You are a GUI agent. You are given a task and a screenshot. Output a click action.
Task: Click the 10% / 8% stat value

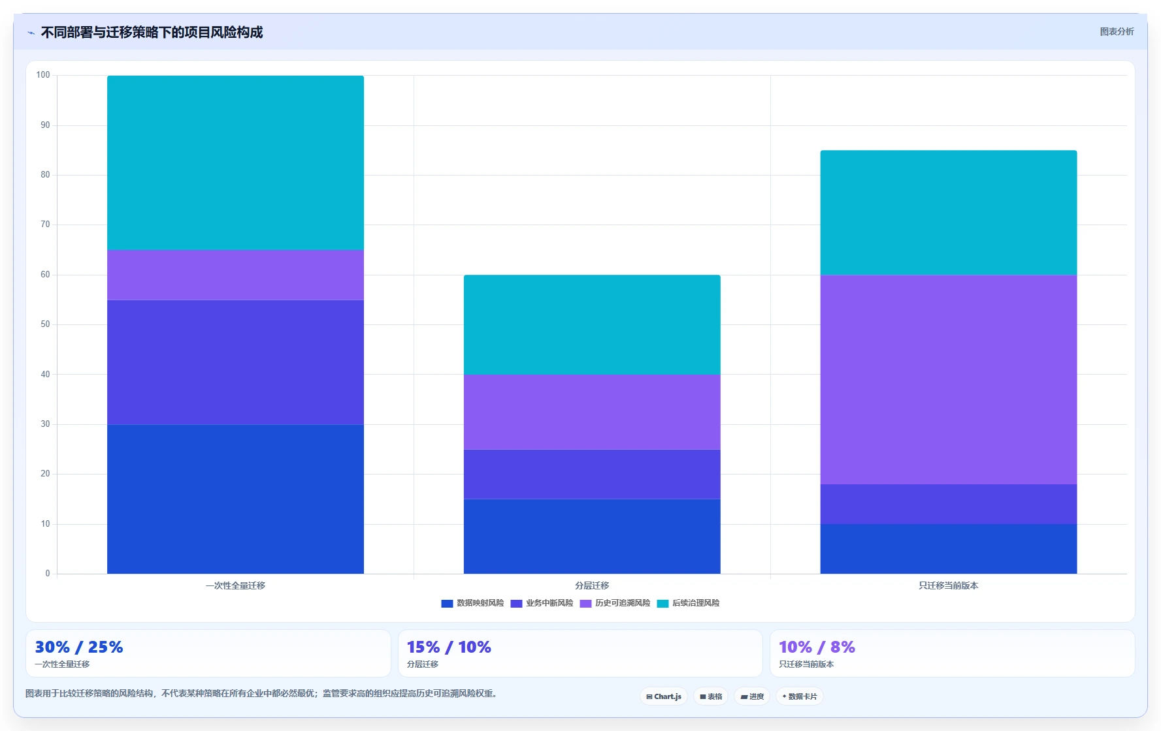817,647
